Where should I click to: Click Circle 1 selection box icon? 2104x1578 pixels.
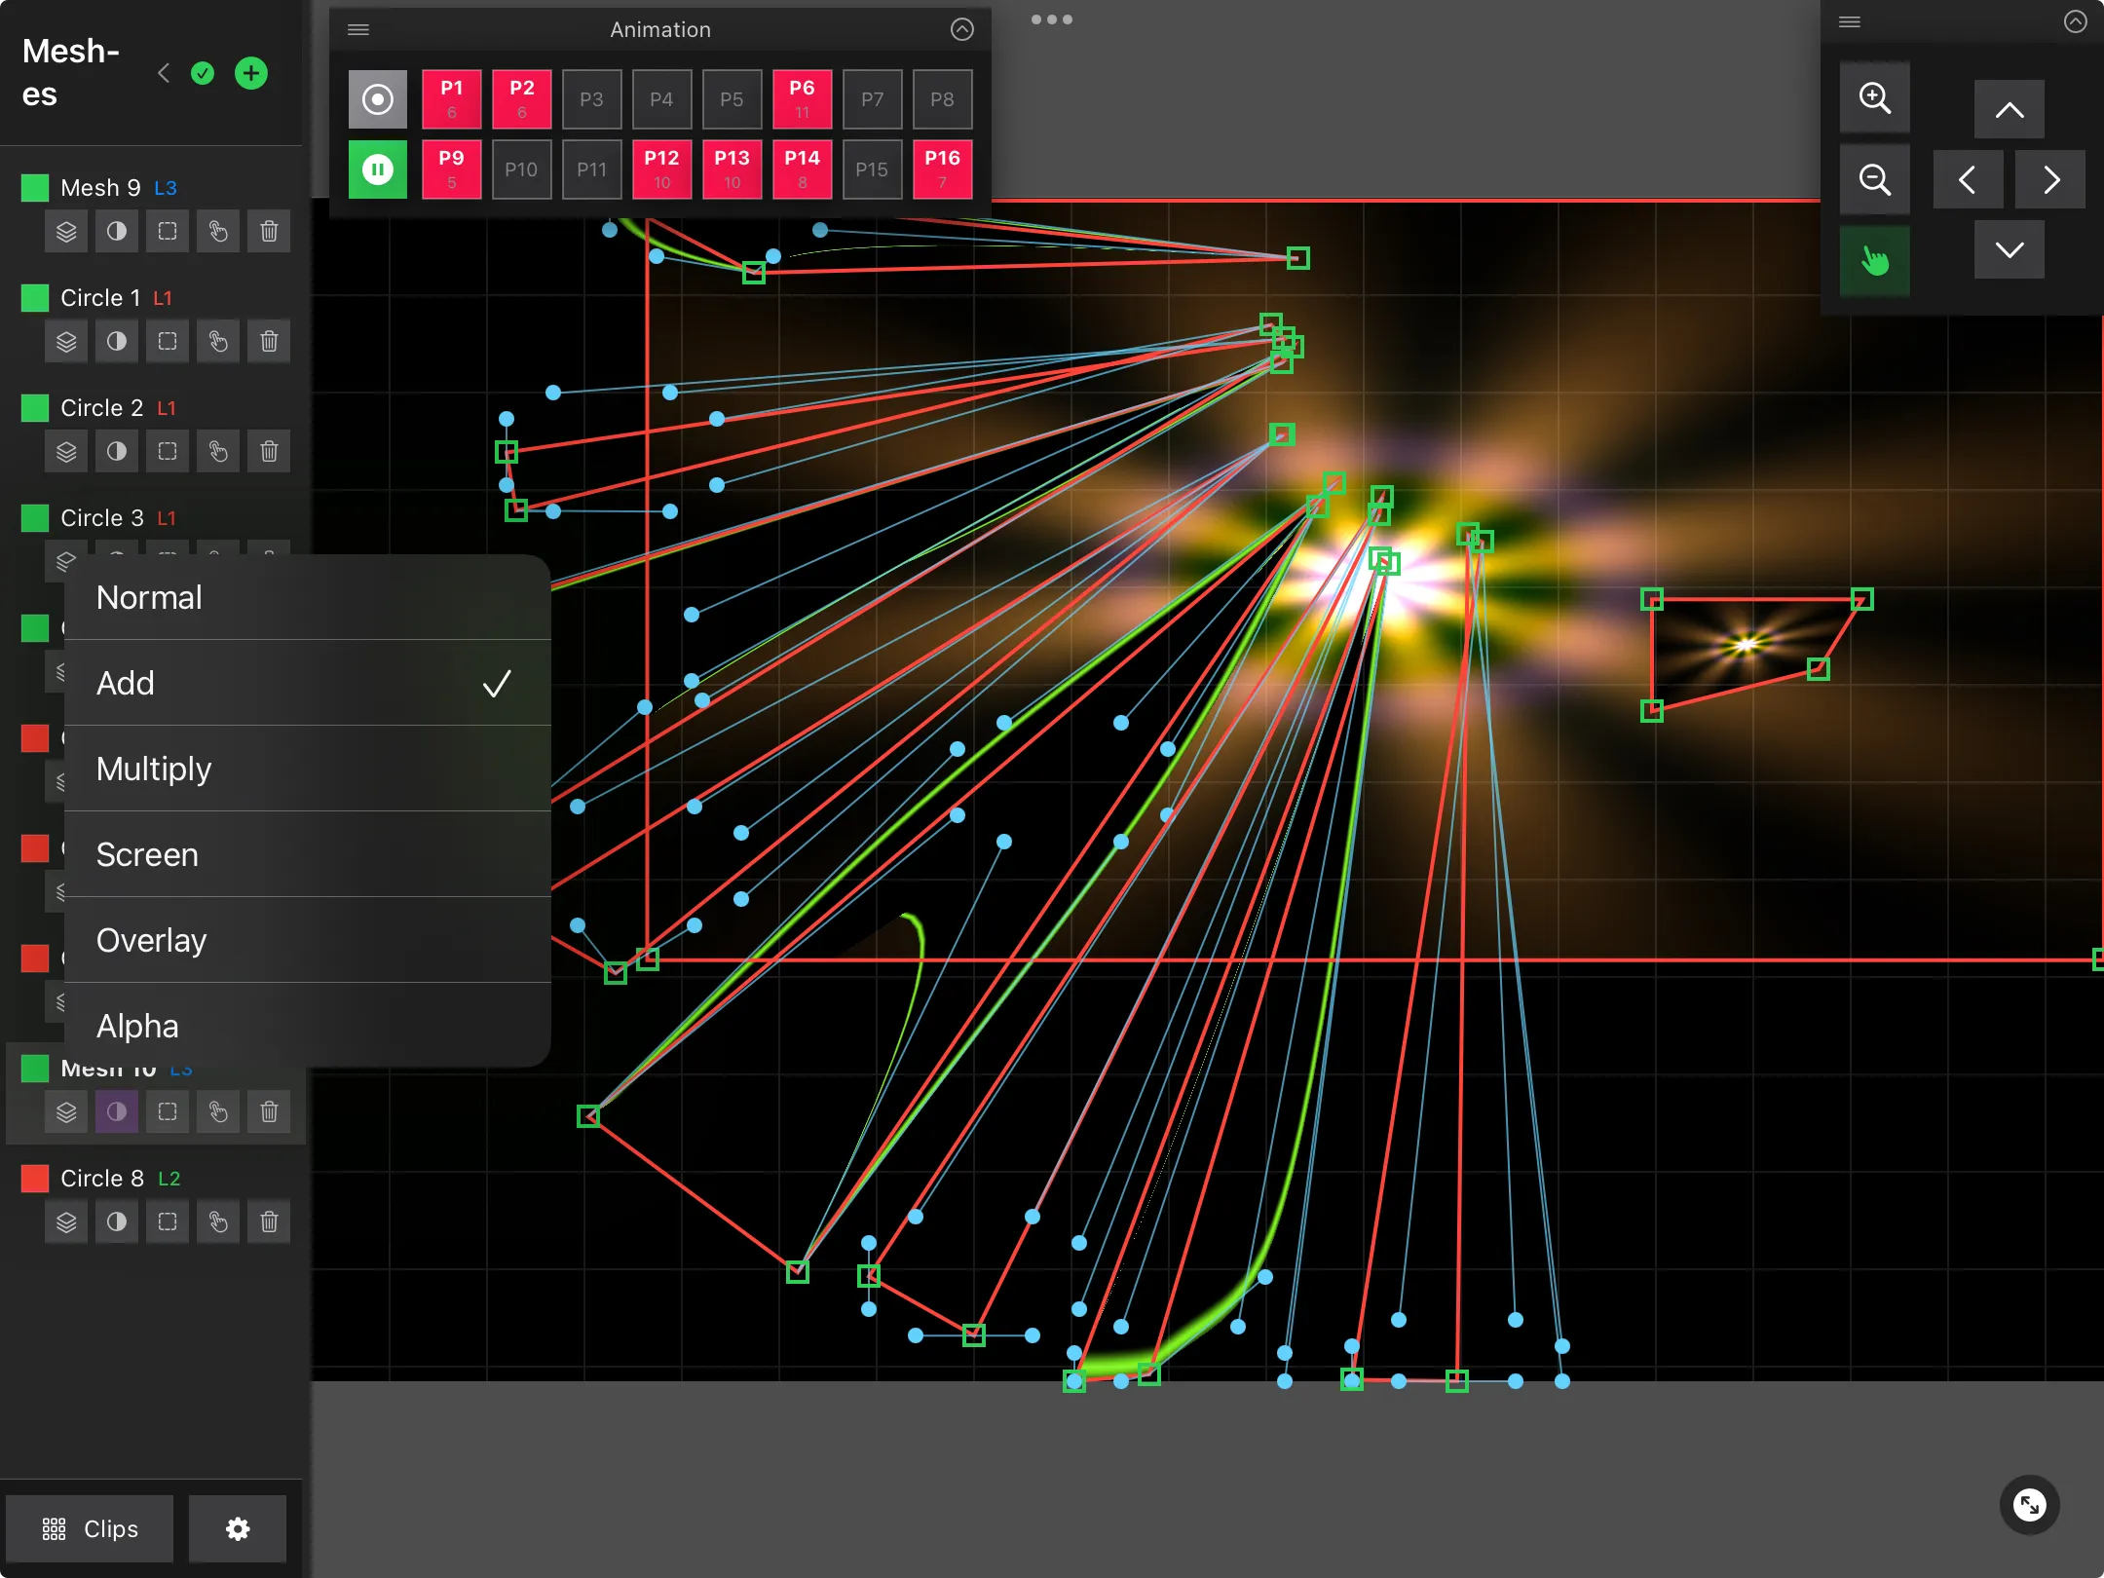(x=168, y=342)
